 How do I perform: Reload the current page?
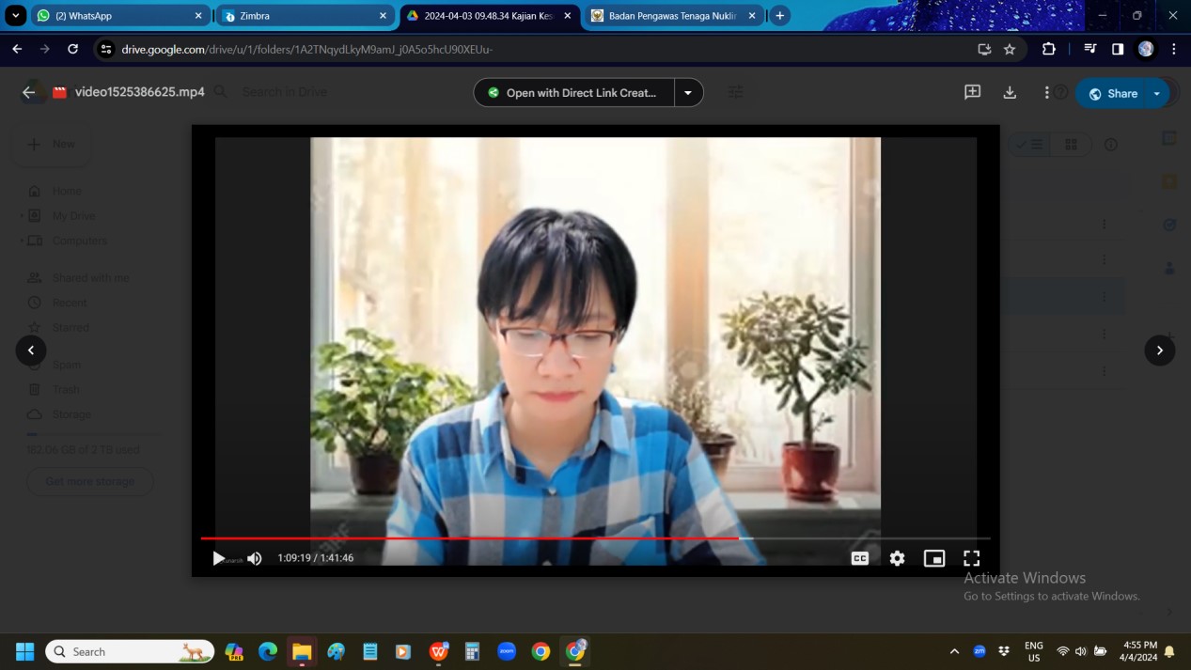click(x=72, y=49)
